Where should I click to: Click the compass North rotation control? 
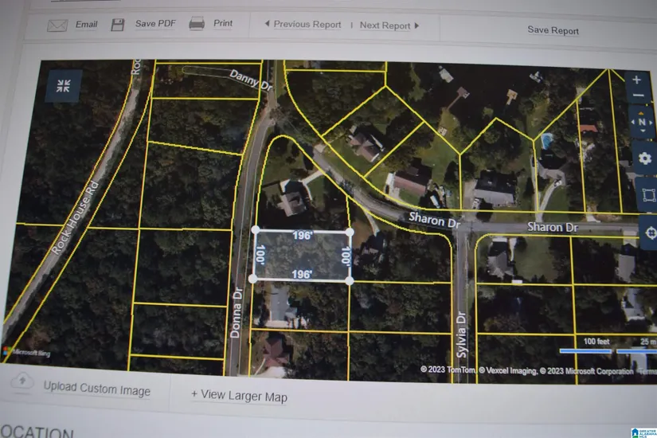click(x=641, y=123)
